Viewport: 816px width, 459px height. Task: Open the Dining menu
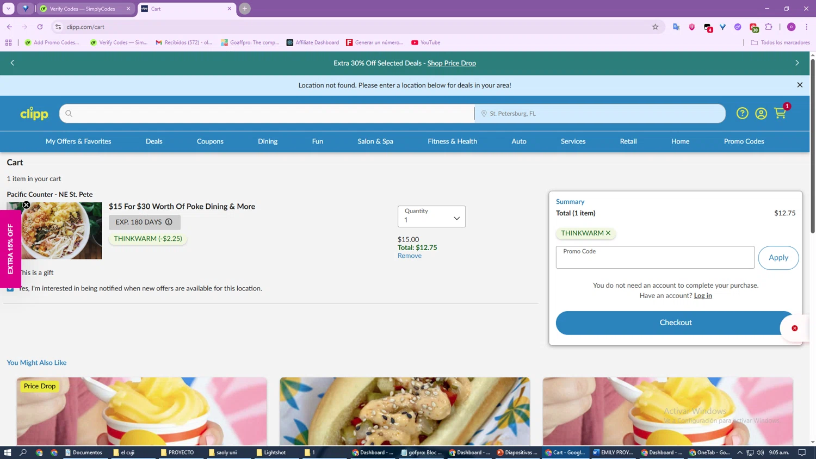pyautogui.click(x=268, y=141)
